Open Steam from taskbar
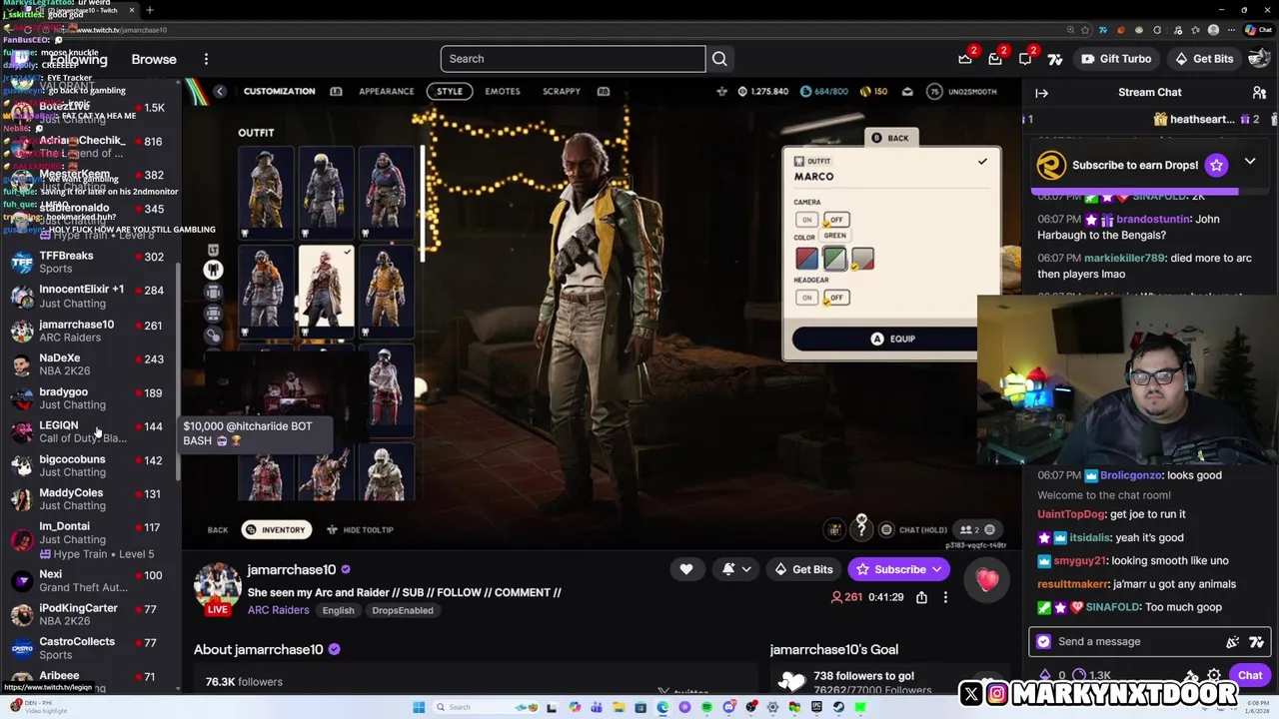The width and height of the screenshot is (1279, 719). [838, 707]
